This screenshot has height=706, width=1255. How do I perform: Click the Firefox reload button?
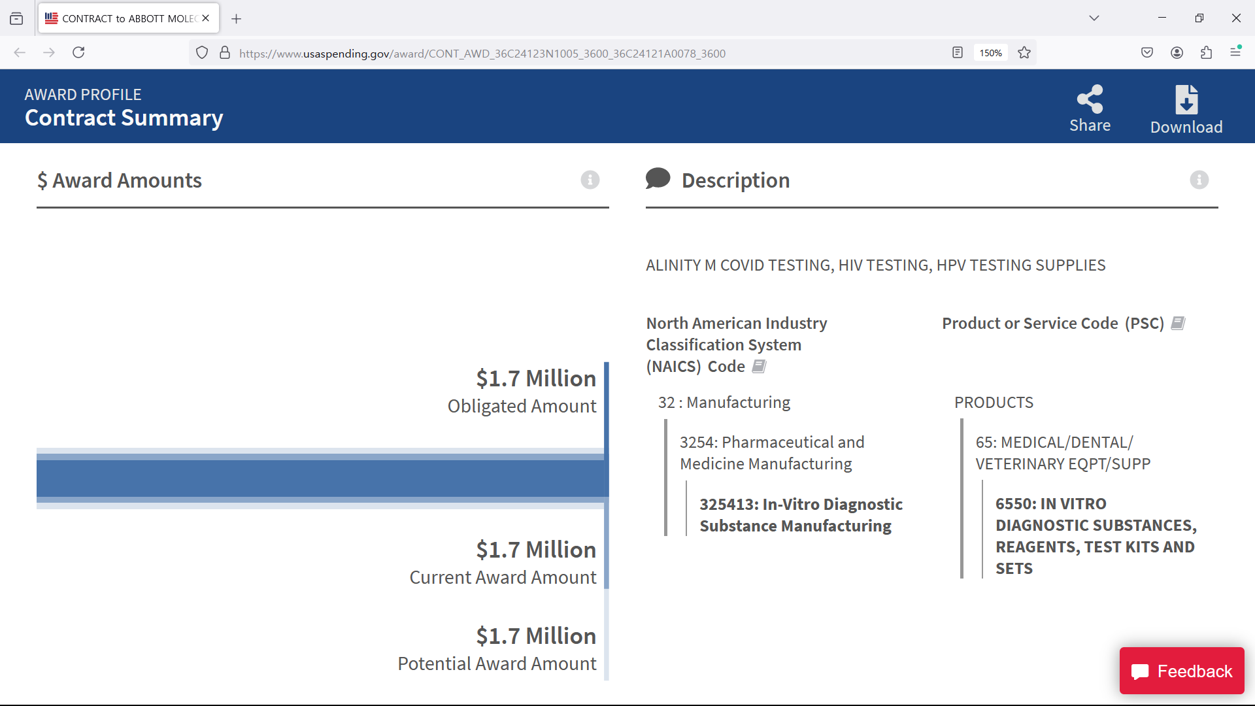pyautogui.click(x=78, y=52)
